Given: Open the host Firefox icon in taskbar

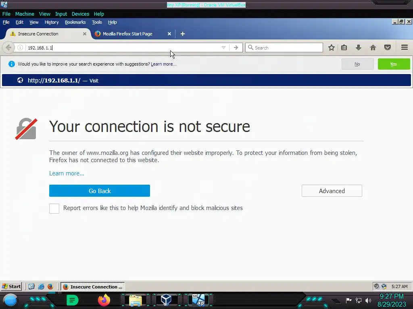Looking at the screenshot, I should 104,300.
